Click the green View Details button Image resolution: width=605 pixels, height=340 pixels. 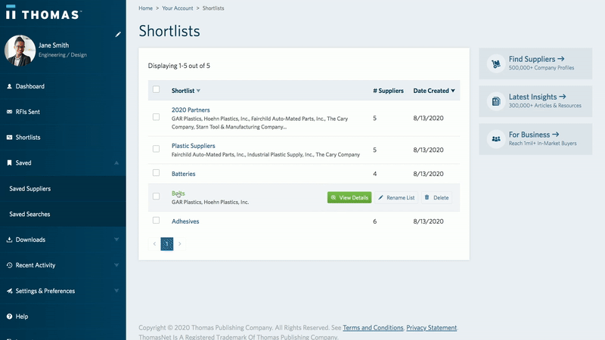[x=349, y=197]
